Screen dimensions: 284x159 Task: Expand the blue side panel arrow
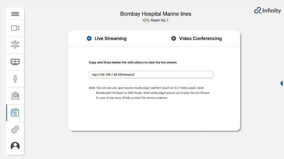pyautogui.click(x=281, y=83)
